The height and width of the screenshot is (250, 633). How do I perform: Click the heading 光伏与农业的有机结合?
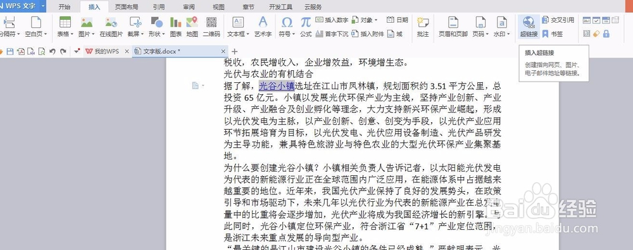268,74
